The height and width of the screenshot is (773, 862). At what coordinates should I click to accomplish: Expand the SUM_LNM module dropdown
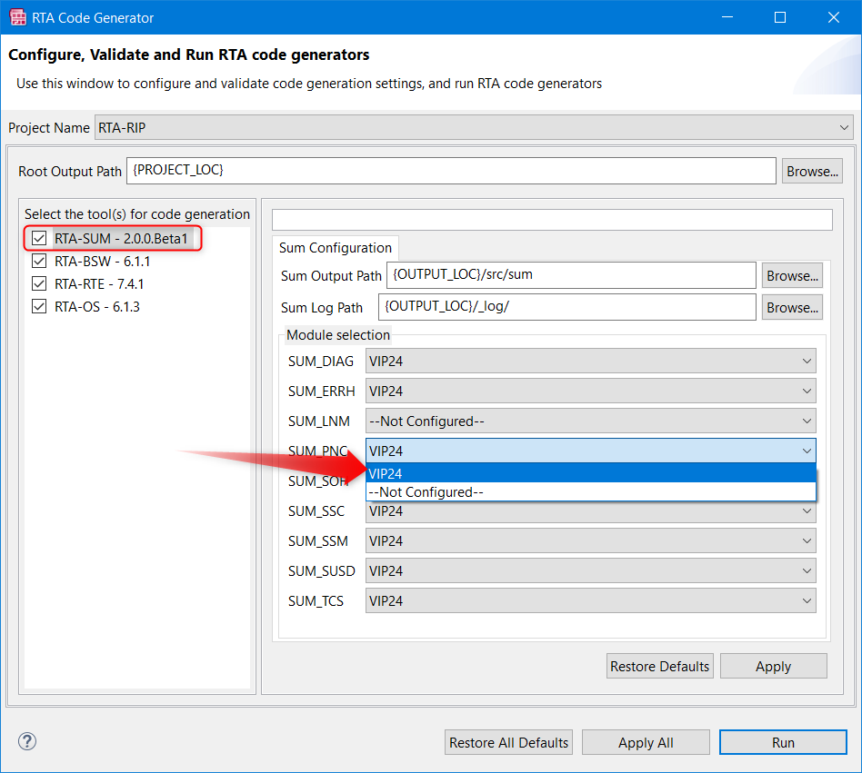[590, 421]
